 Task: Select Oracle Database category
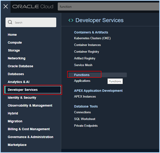pos(20,66)
